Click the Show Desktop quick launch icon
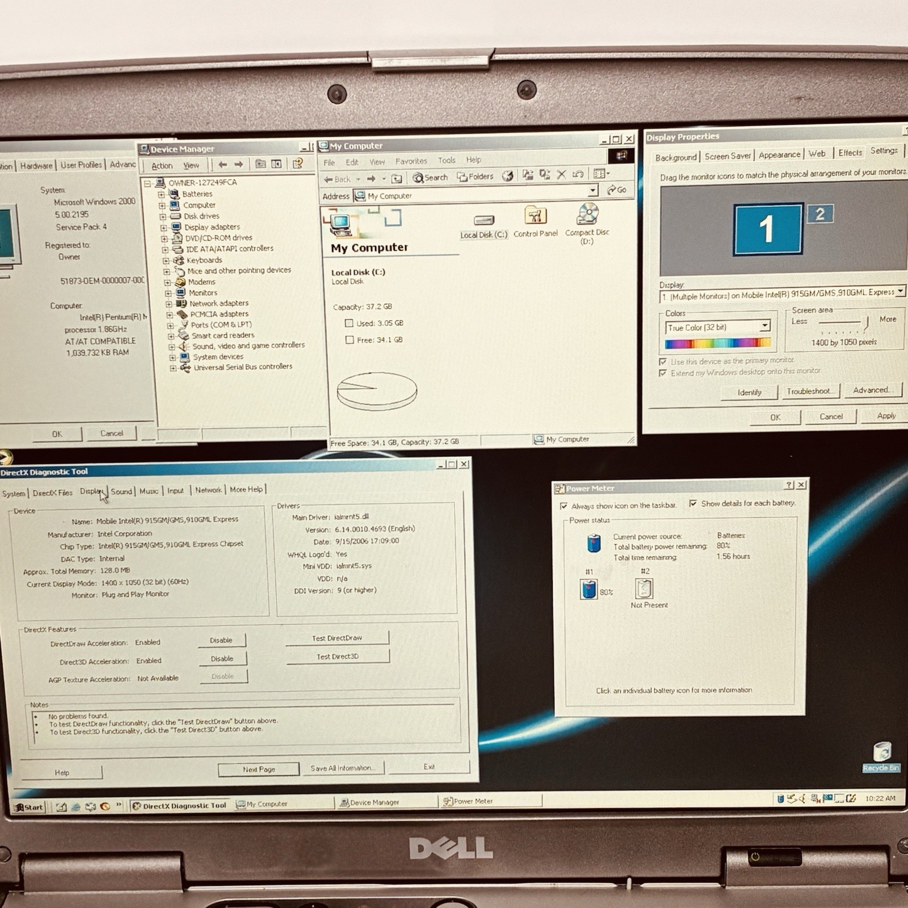This screenshot has width=908, height=908. coord(61,806)
